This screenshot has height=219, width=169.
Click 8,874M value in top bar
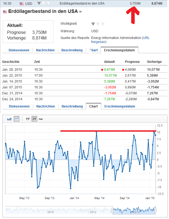click(x=157, y=3)
